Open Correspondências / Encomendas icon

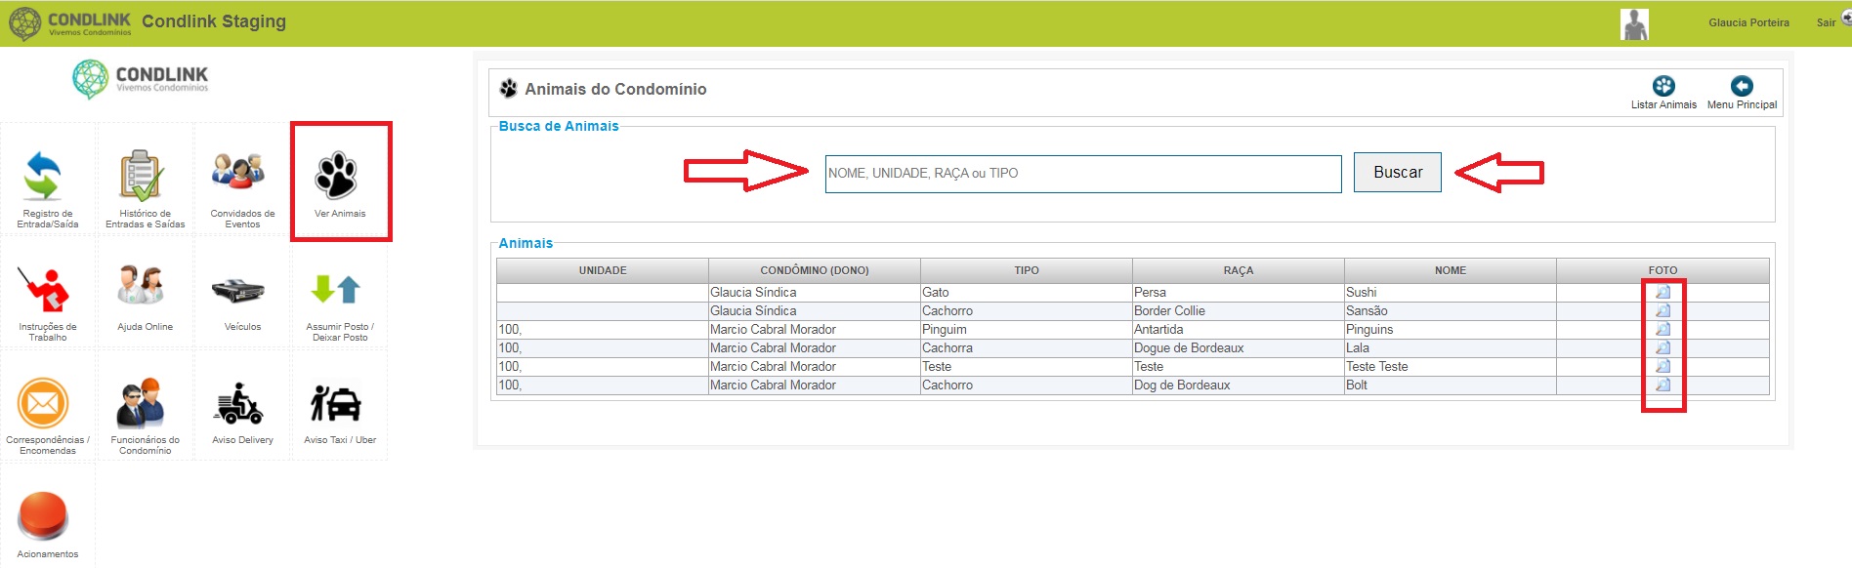(x=44, y=403)
